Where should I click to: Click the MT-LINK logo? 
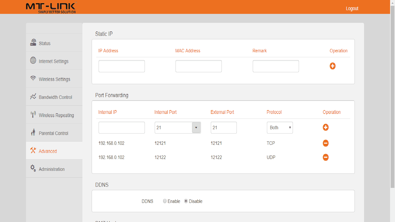point(51,8)
